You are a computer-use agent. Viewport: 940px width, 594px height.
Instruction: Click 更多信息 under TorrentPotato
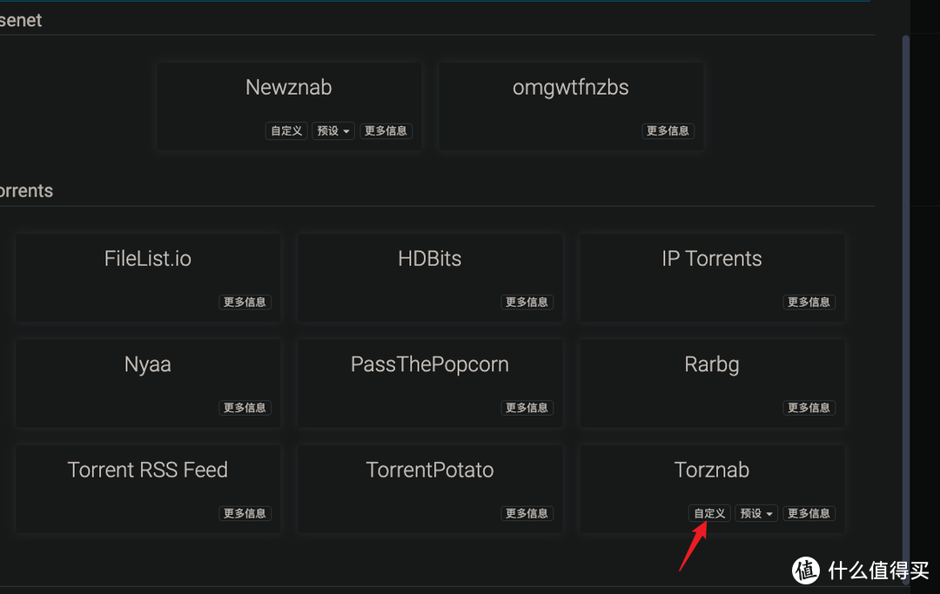coord(527,513)
